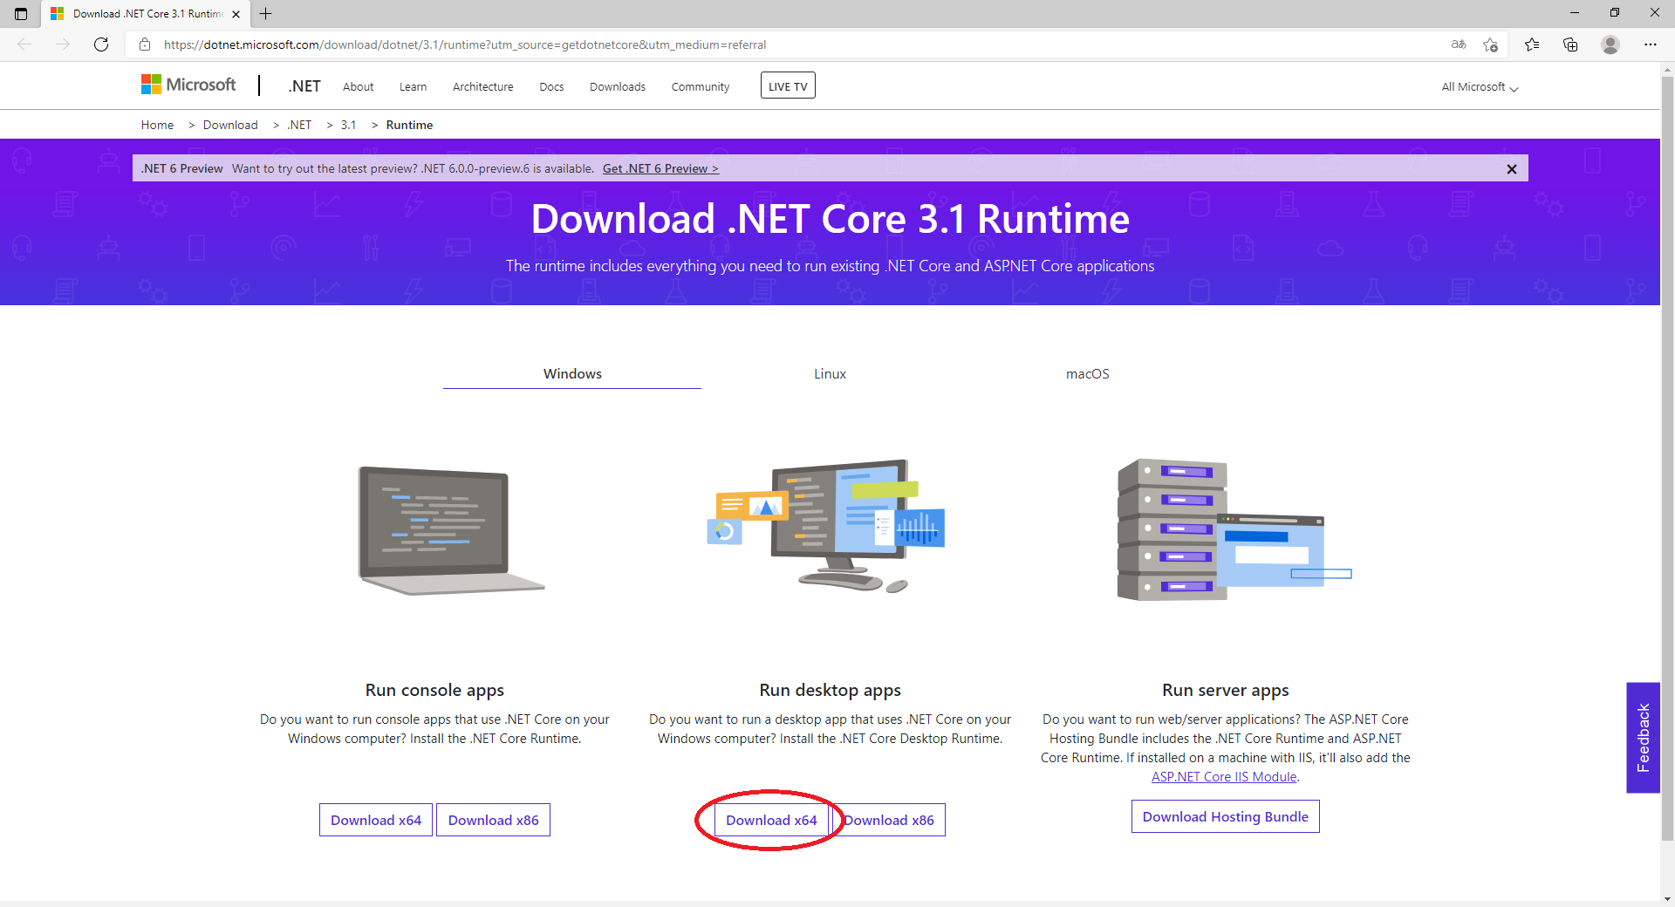The height and width of the screenshot is (907, 1675).
Task: Switch to the Linux tab
Action: (830, 373)
